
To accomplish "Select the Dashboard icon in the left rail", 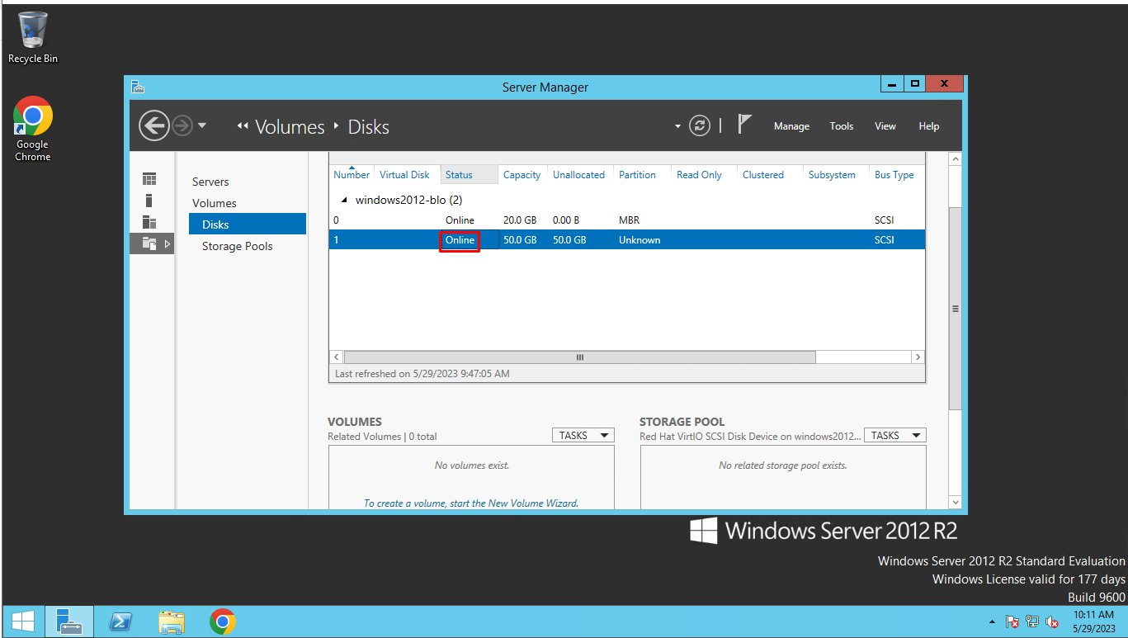I will click(x=149, y=179).
